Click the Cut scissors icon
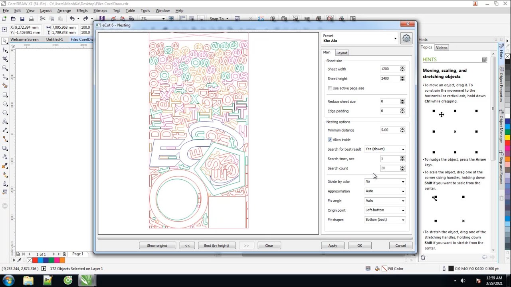This screenshot has height=287, width=511. tap(43, 19)
